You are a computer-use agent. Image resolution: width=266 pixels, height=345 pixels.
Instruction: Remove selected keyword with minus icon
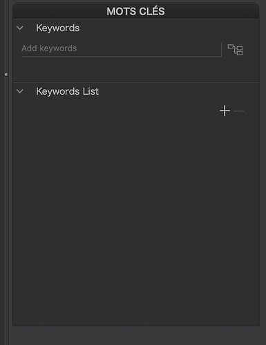pos(239,111)
